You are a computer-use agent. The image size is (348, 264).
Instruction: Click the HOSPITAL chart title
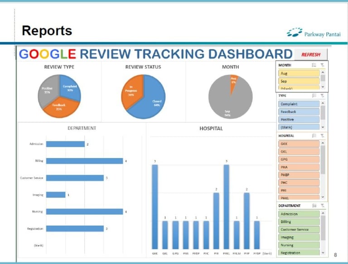211,129
